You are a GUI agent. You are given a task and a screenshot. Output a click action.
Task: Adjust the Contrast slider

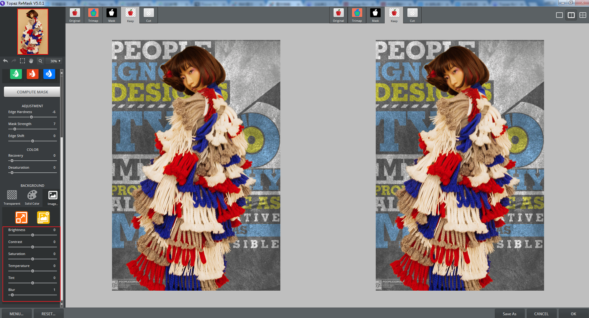point(32,247)
